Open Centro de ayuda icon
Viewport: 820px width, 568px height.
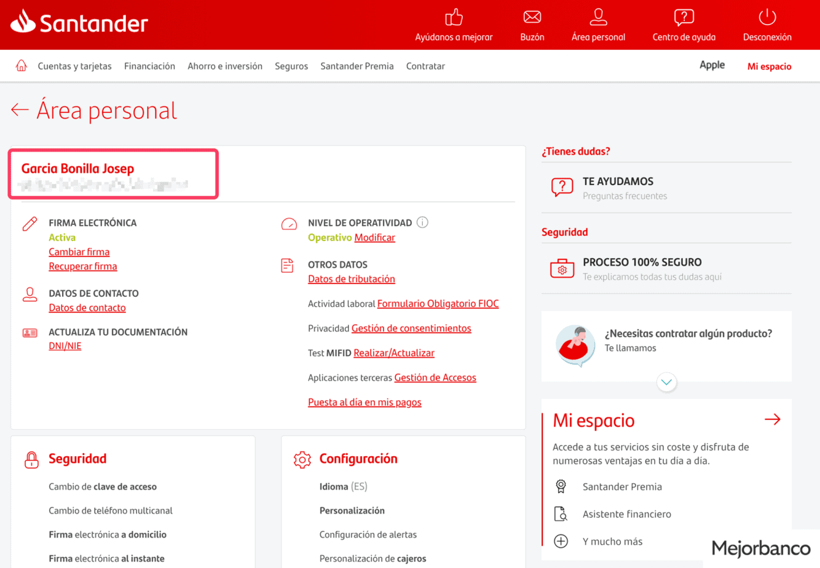(684, 17)
